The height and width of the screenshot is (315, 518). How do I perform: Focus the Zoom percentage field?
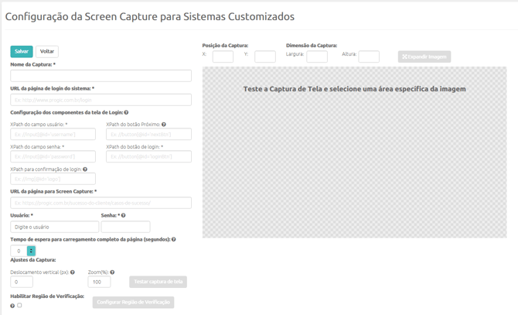(99, 282)
